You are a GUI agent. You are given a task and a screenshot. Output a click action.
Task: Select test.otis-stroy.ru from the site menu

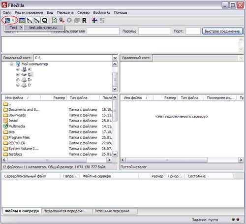(x=43, y=28)
